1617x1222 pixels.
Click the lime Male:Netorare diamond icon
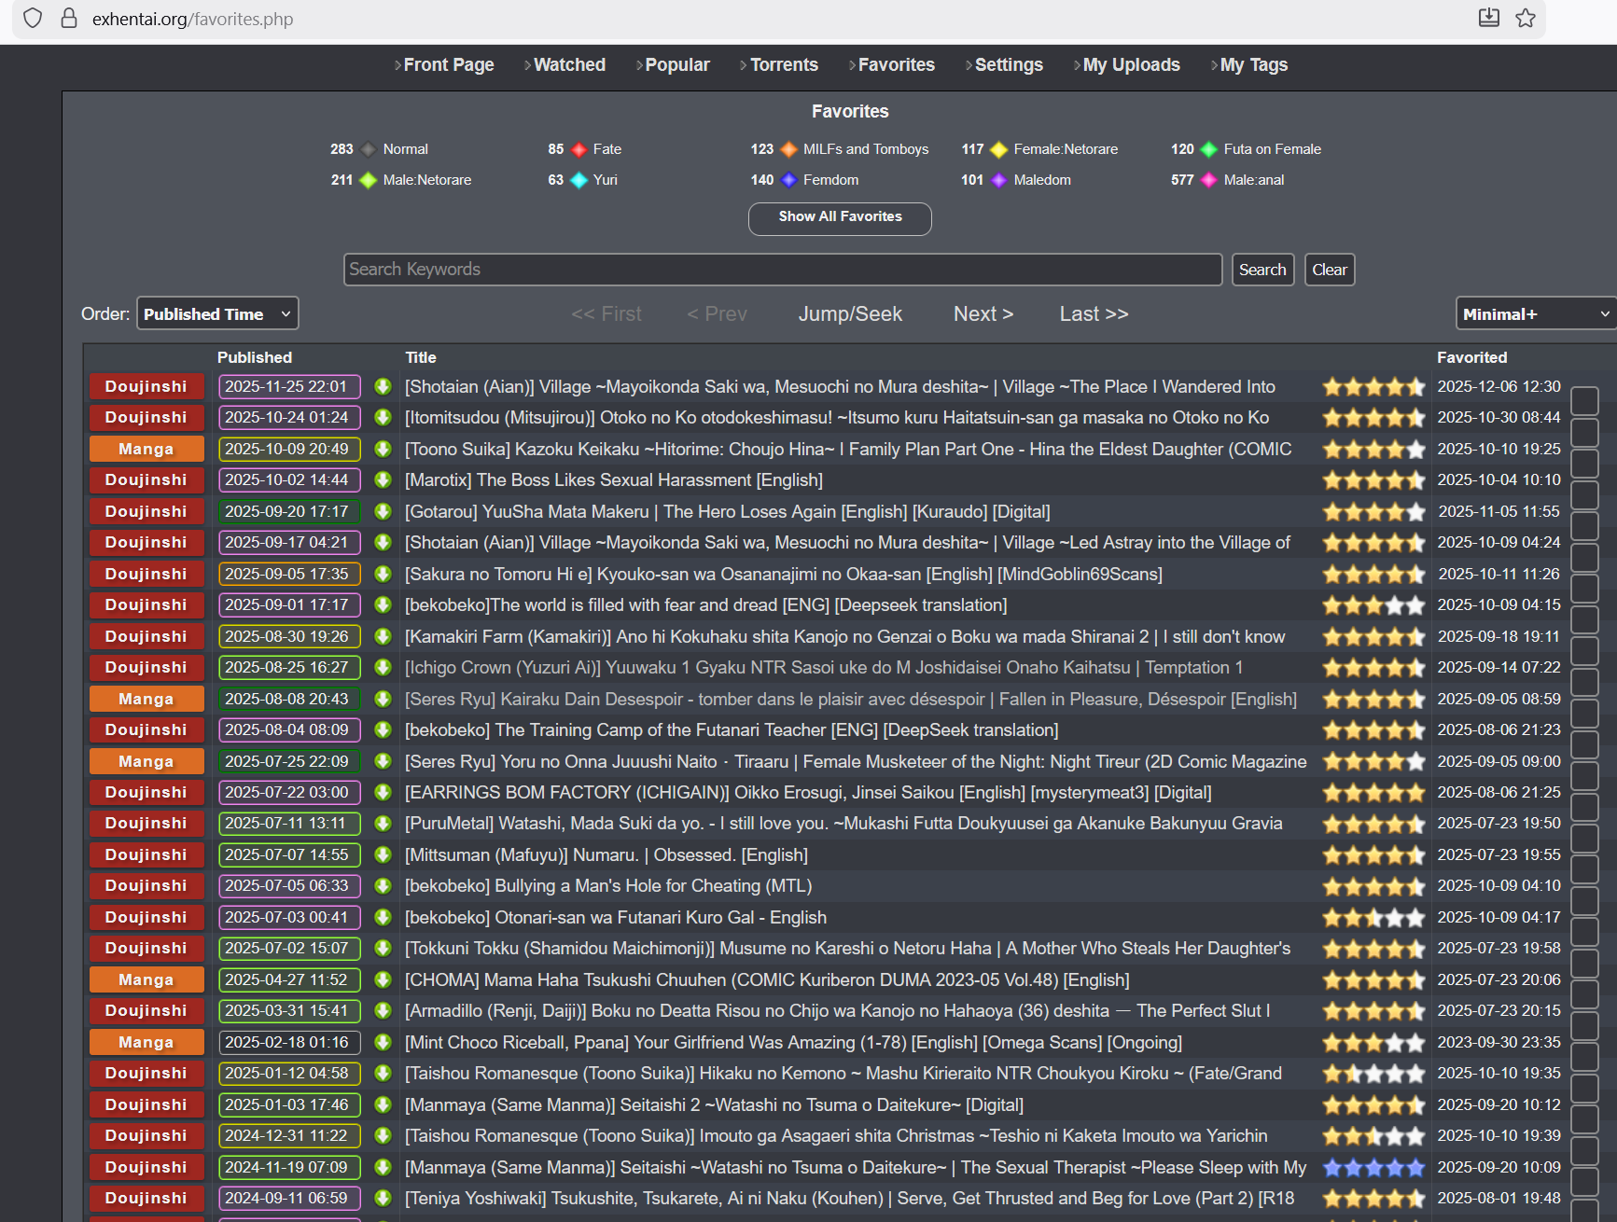[x=369, y=180]
